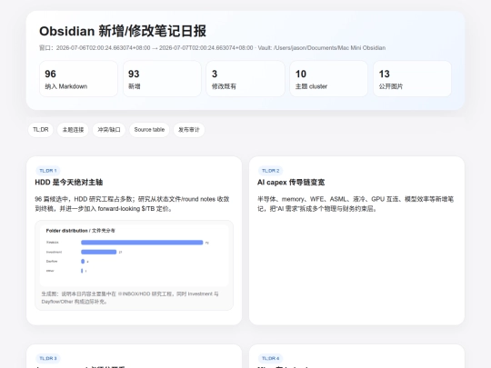Click the Investment bar in the chart

(98, 252)
